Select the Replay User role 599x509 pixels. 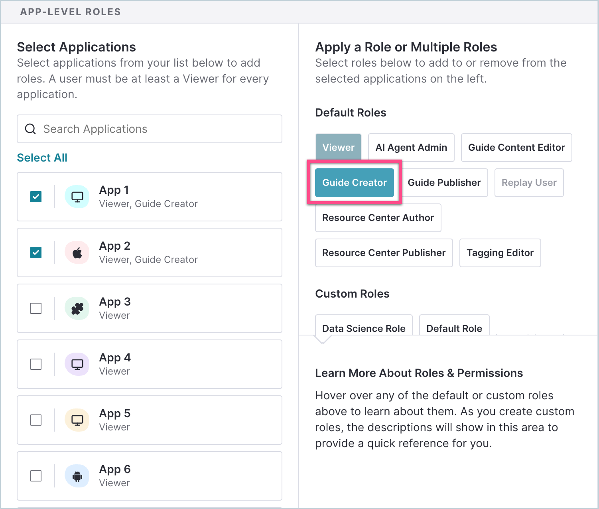coord(529,183)
